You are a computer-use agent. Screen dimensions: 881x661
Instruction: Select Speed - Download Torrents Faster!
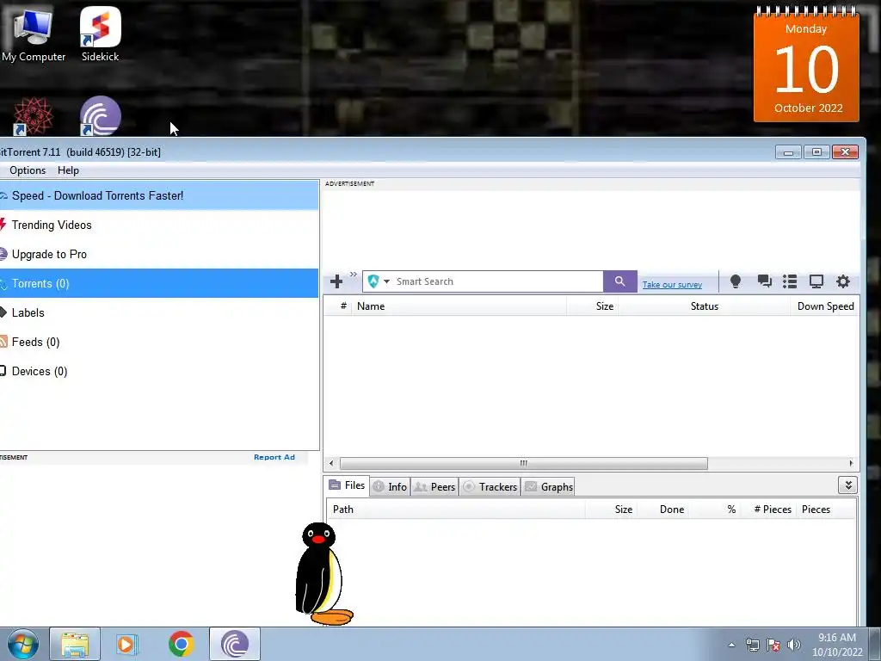coord(159,195)
